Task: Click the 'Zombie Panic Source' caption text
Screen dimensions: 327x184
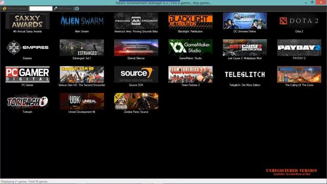Action: tap(136, 112)
